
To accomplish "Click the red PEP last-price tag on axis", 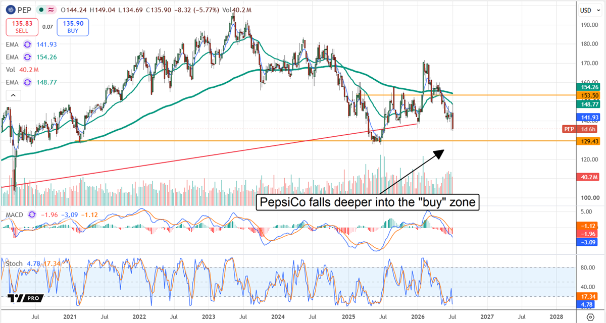I will [x=568, y=129].
